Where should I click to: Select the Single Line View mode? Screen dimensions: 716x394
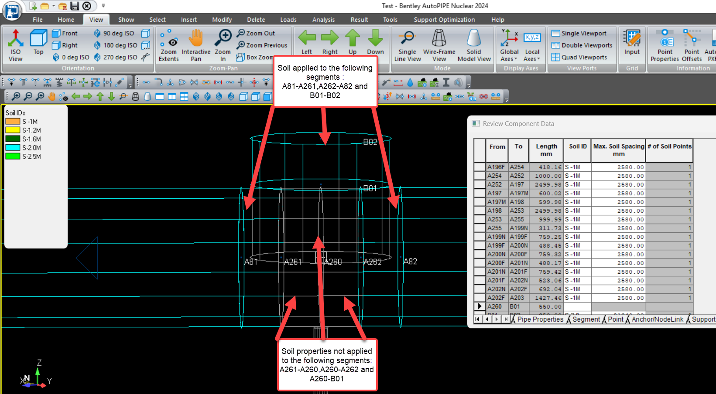408,45
